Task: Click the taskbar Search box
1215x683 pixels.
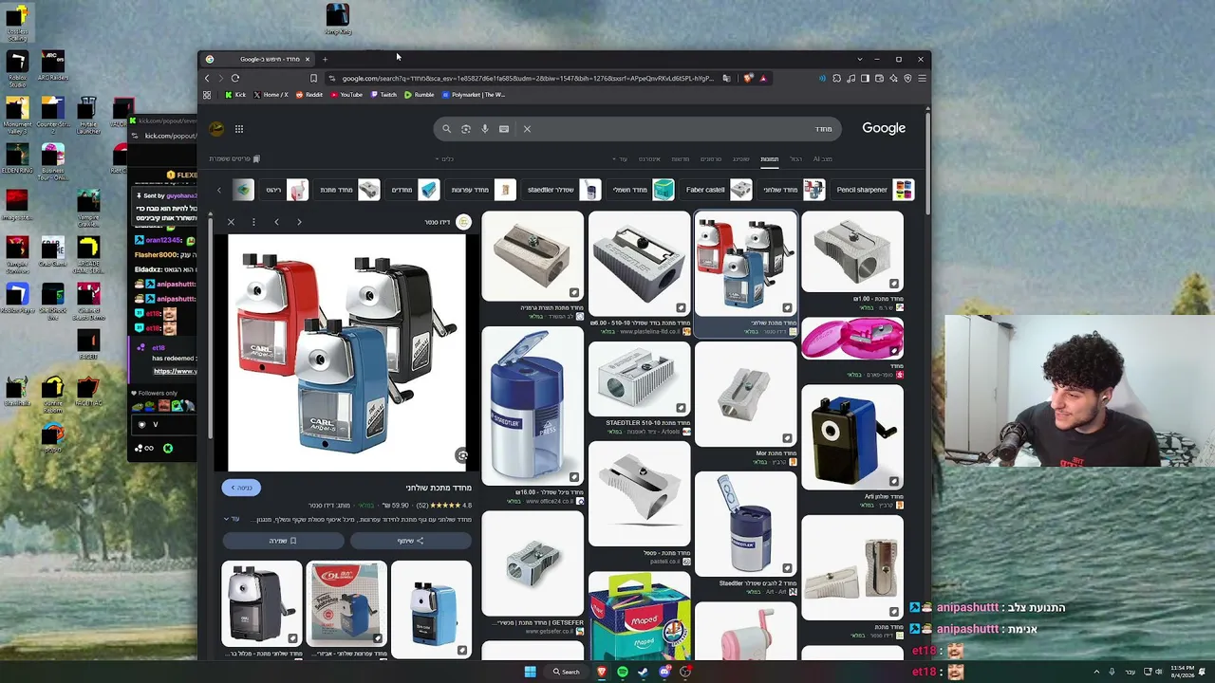Action: pos(567,672)
